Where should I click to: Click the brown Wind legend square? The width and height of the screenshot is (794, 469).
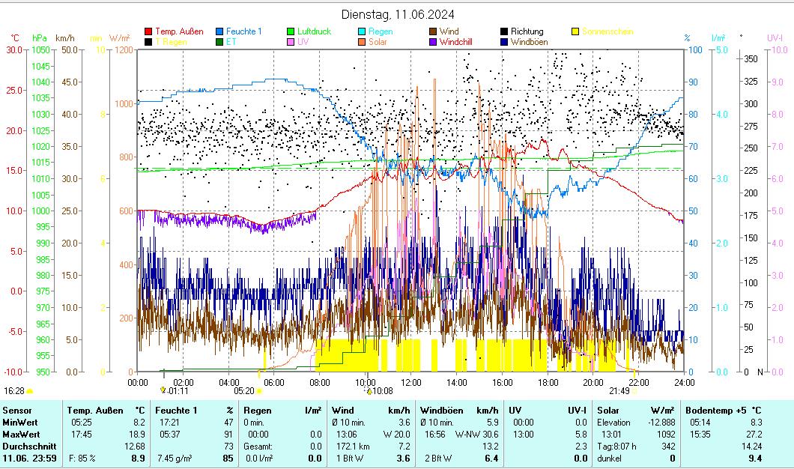click(434, 32)
